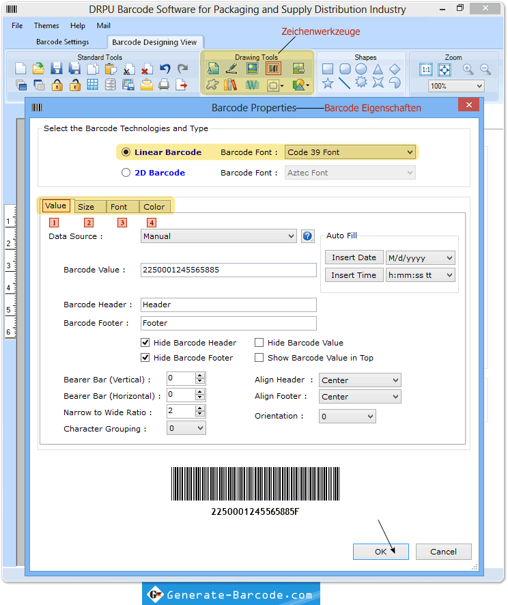Open the h:mm:ss tt time format dropdown

pyautogui.click(x=420, y=275)
